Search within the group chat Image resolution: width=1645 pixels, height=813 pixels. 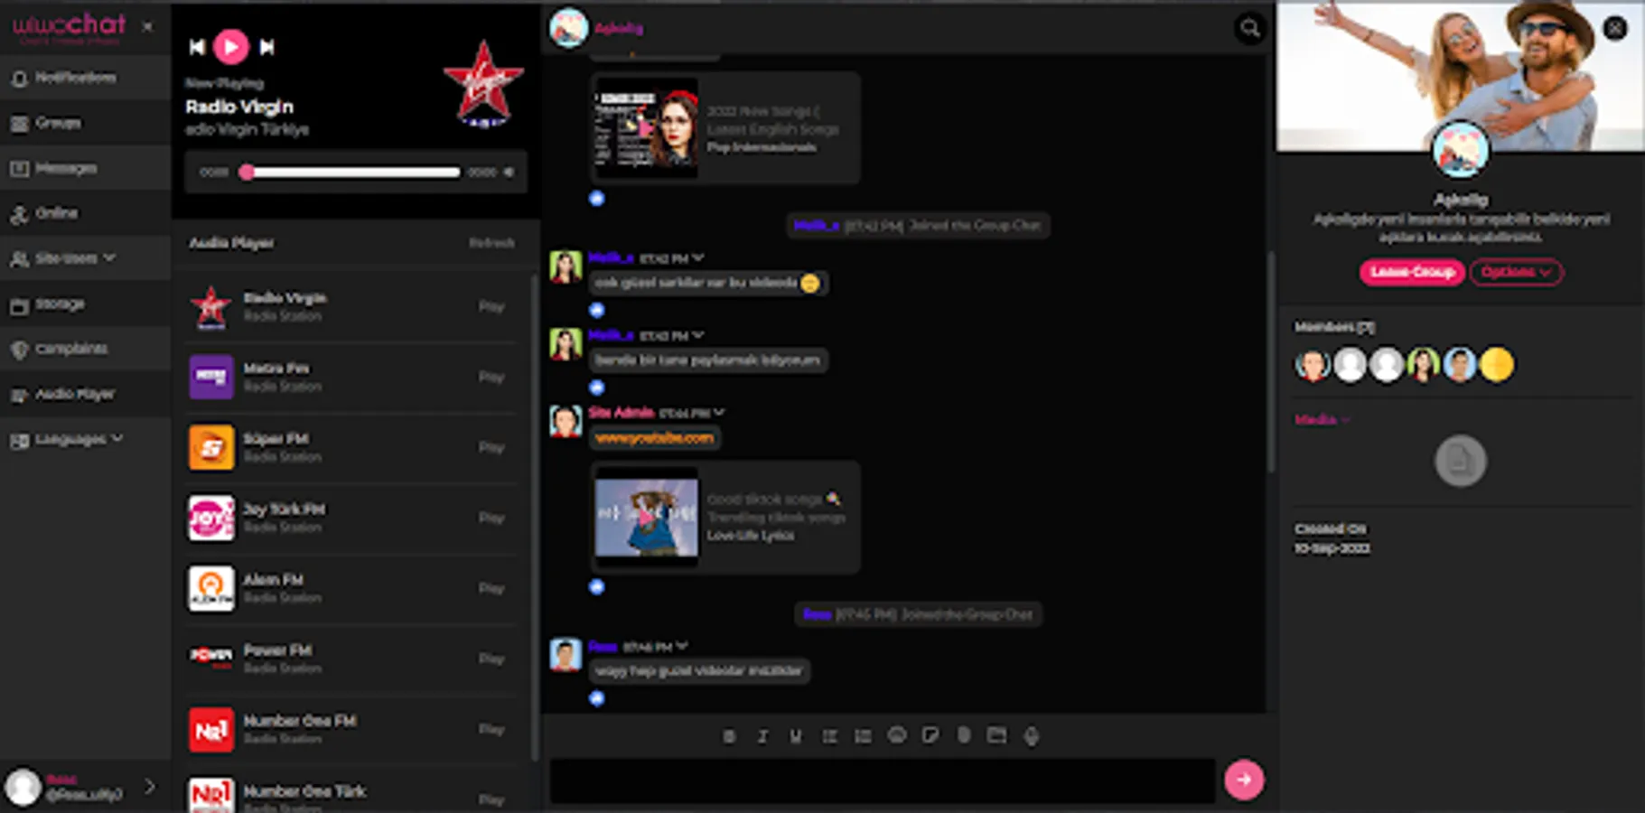1249,28
